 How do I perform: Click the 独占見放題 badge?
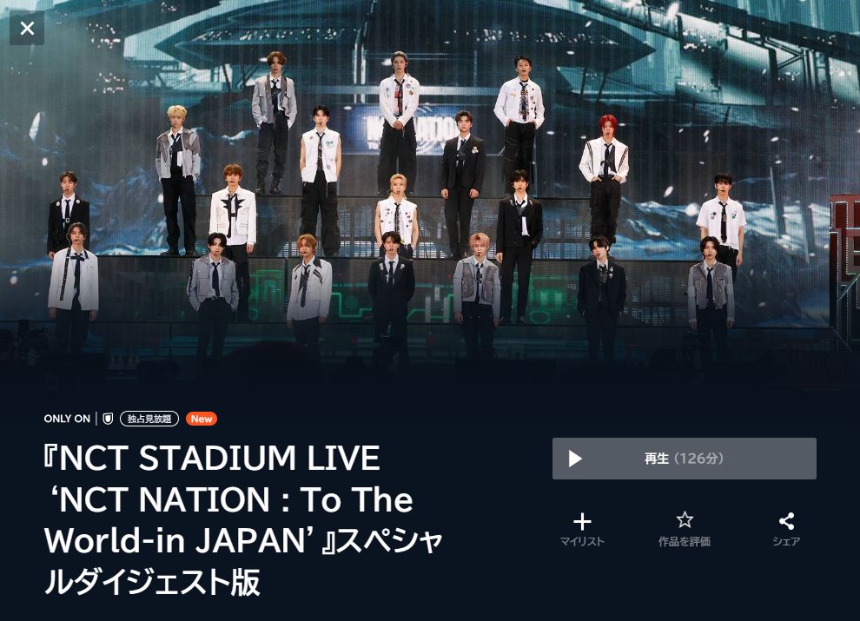[149, 419]
